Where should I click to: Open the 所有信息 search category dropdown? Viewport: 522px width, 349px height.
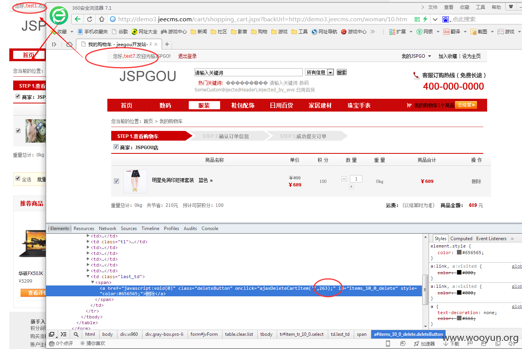319,72
